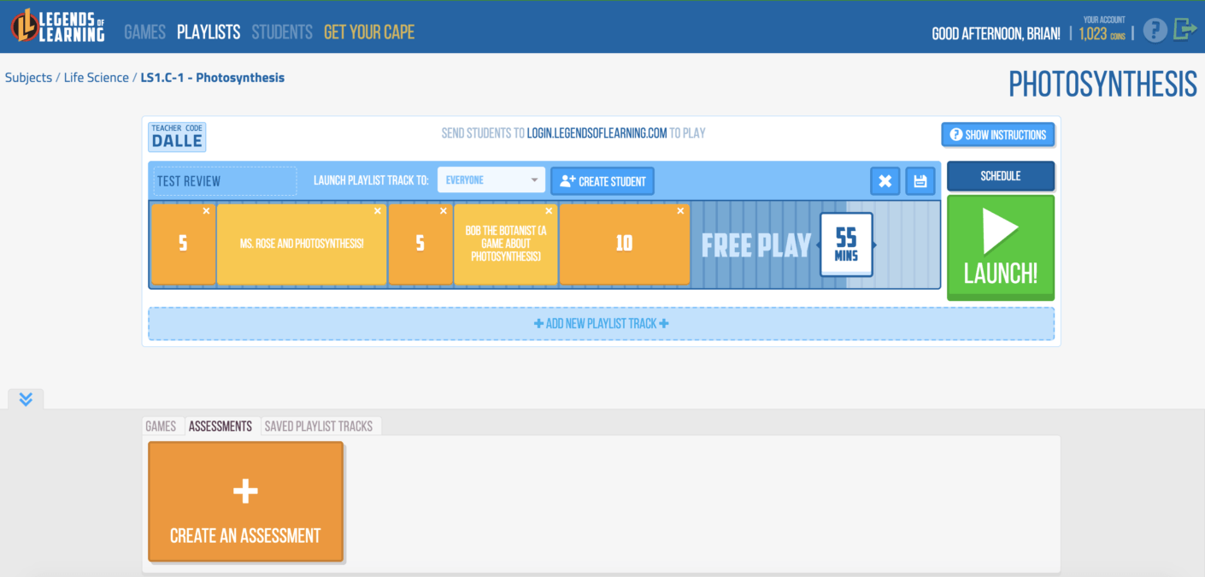Viewport: 1205px width, 577px height.
Task: Click the 55 mins free play handle
Action: (x=846, y=244)
